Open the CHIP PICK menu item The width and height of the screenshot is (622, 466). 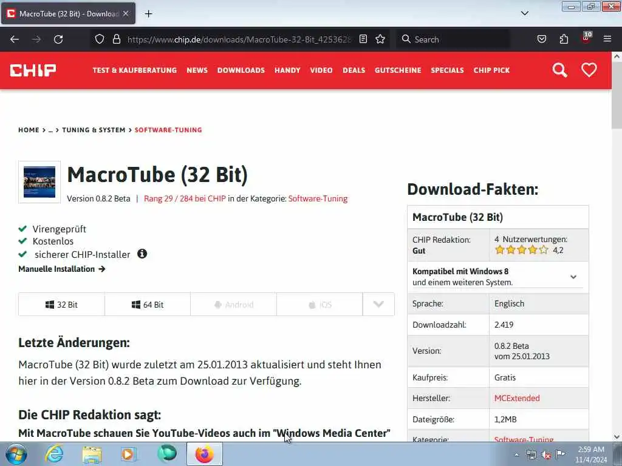[x=491, y=70]
